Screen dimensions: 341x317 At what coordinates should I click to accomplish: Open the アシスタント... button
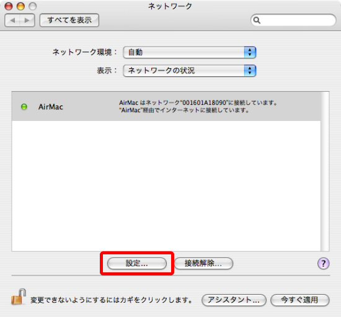(234, 300)
